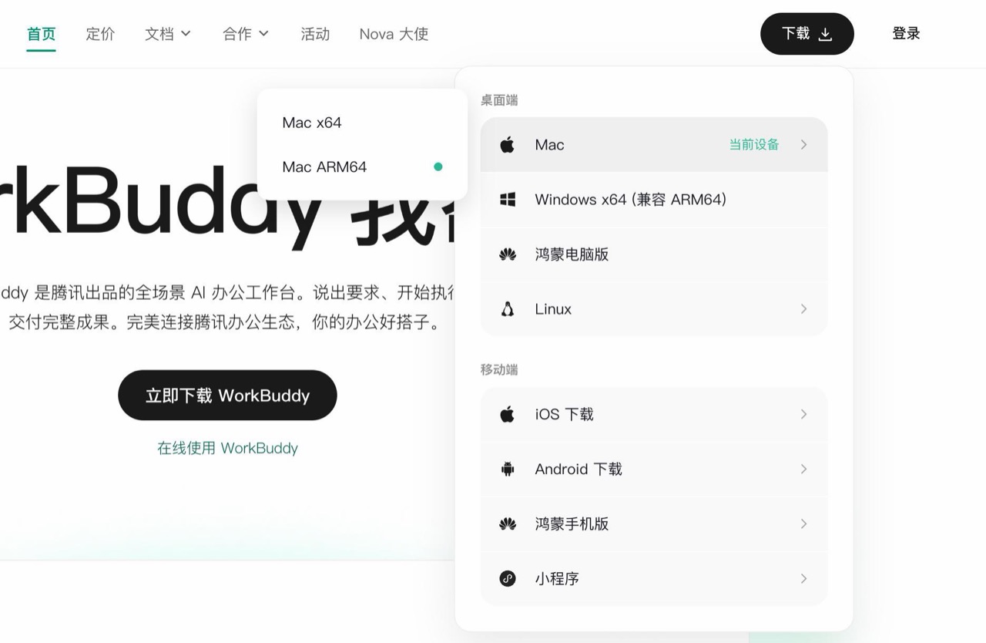Click the 鸿蒙手机版 label
This screenshot has width=986, height=643.
[x=572, y=523]
